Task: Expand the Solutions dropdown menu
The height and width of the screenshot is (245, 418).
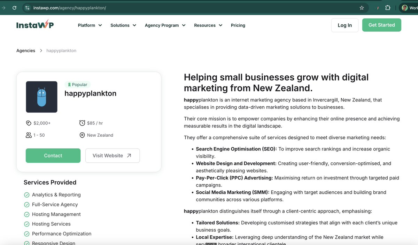Action: tap(123, 25)
